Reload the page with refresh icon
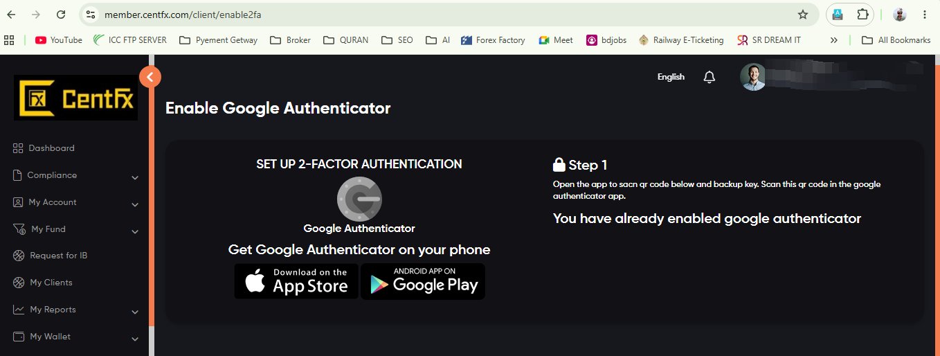The width and height of the screenshot is (940, 356). coord(61,15)
